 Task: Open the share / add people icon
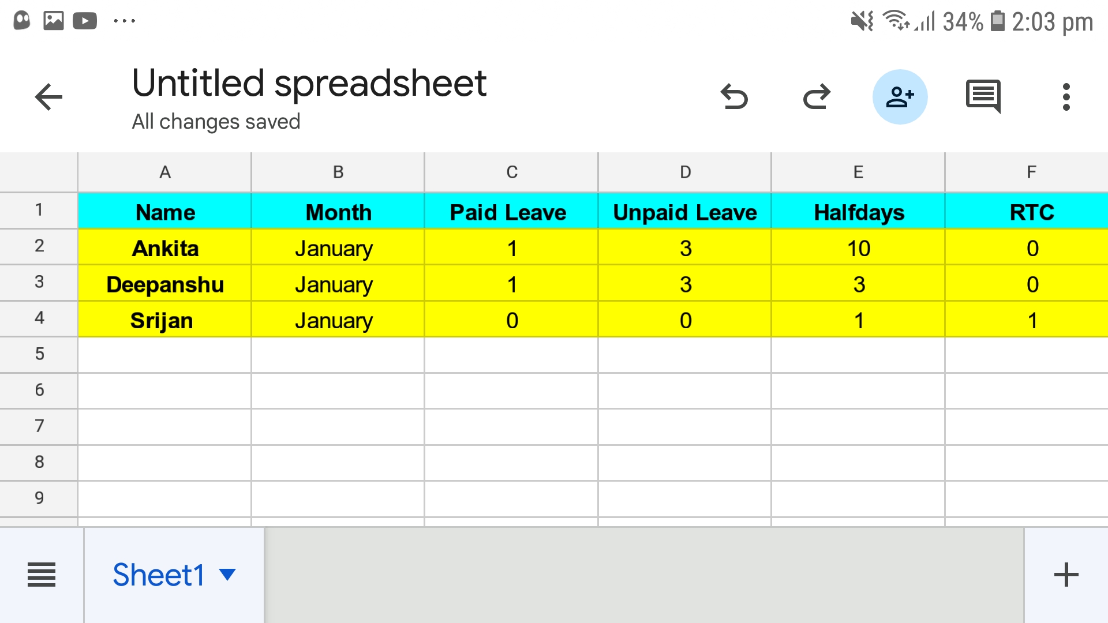click(900, 97)
